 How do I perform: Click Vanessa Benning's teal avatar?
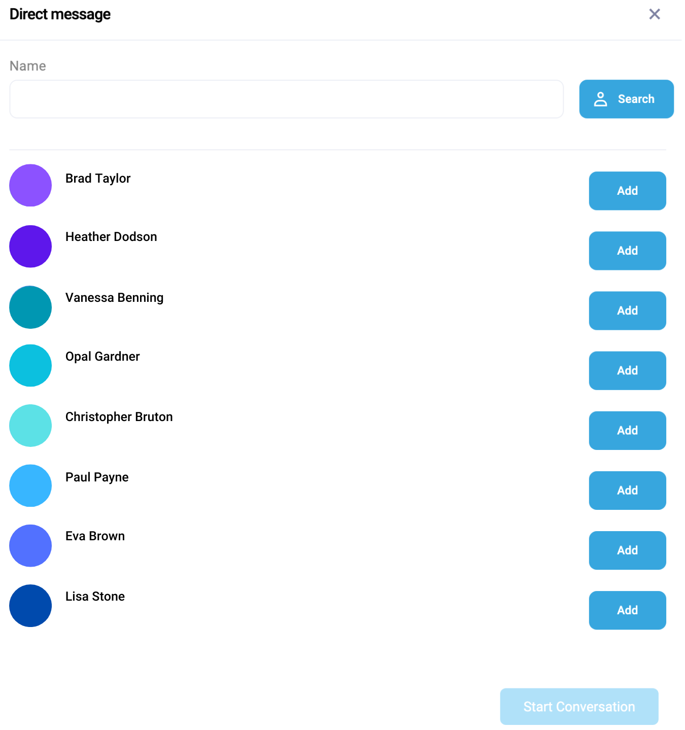pyautogui.click(x=30, y=307)
